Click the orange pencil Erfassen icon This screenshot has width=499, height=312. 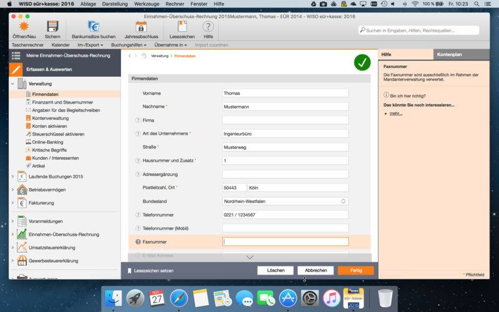click(16, 69)
